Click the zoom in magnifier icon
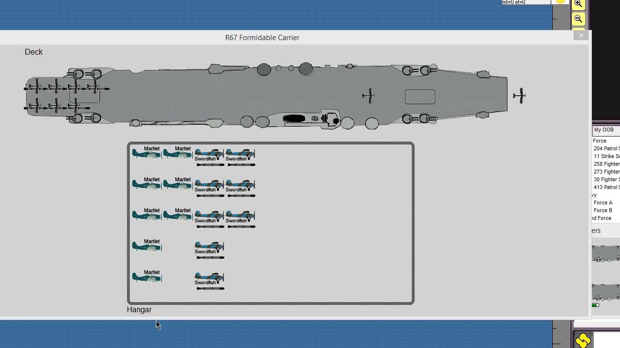The image size is (620, 348). [578, 4]
